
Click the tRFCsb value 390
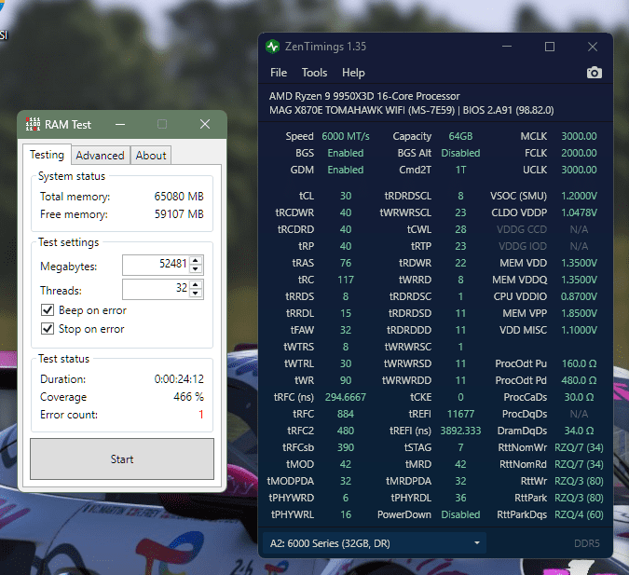coord(346,447)
